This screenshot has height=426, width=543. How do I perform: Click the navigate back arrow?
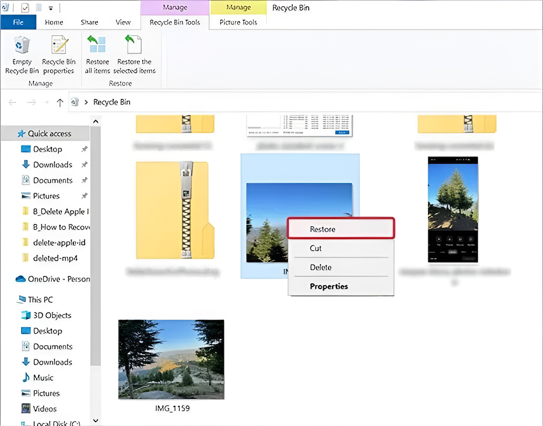[12, 102]
